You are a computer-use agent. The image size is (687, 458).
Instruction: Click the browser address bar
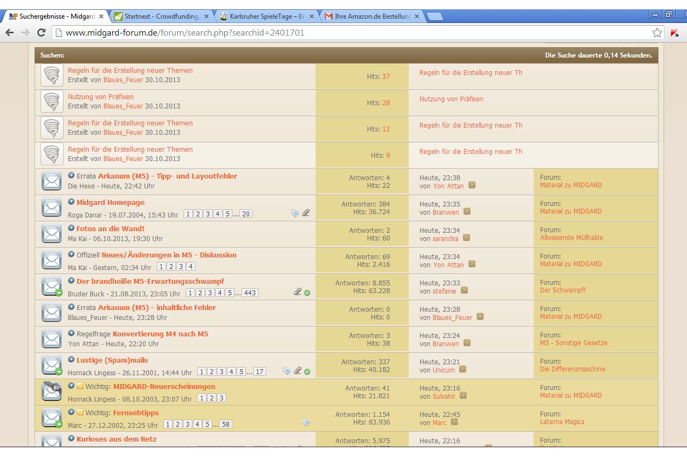click(351, 33)
